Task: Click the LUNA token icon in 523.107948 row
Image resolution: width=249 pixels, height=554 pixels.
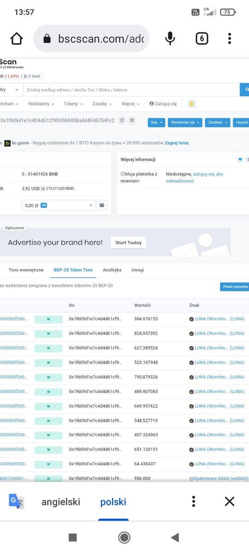Action: tap(192, 362)
